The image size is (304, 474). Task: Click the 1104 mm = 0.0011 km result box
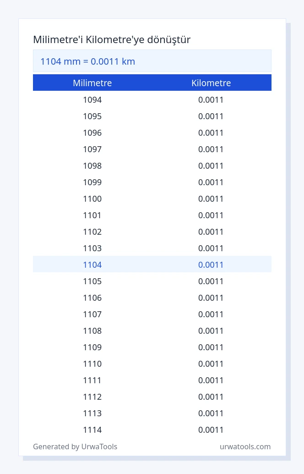(x=152, y=61)
